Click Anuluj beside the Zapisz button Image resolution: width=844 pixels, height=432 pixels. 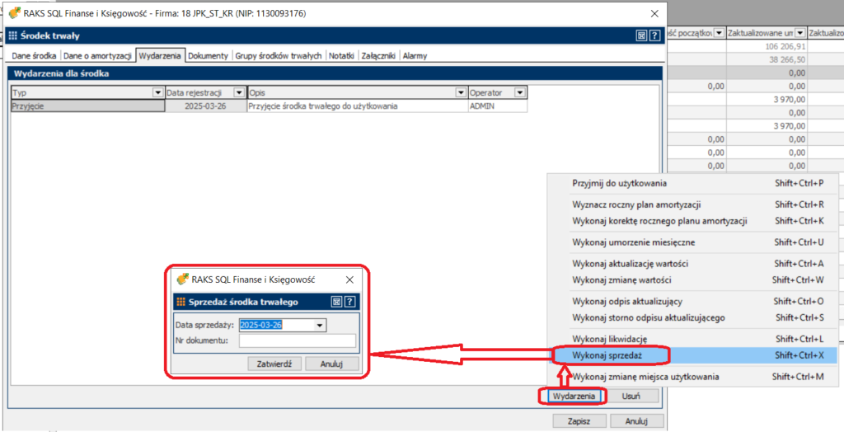637,420
